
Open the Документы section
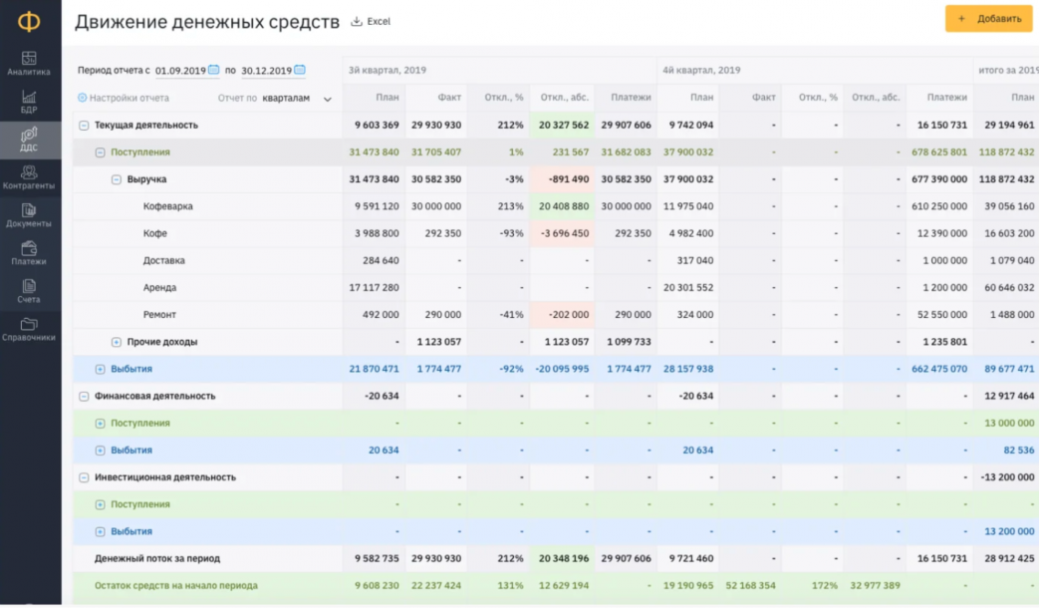coord(29,215)
